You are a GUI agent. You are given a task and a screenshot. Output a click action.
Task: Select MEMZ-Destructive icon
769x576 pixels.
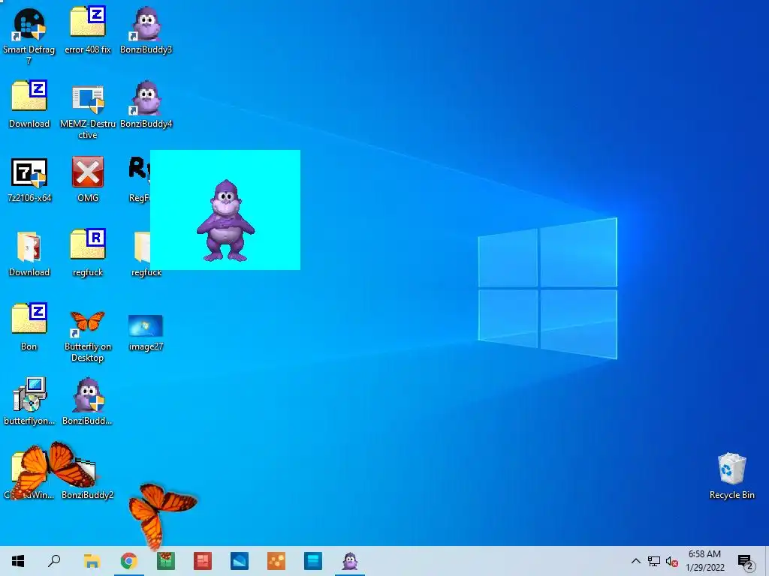[88, 110]
